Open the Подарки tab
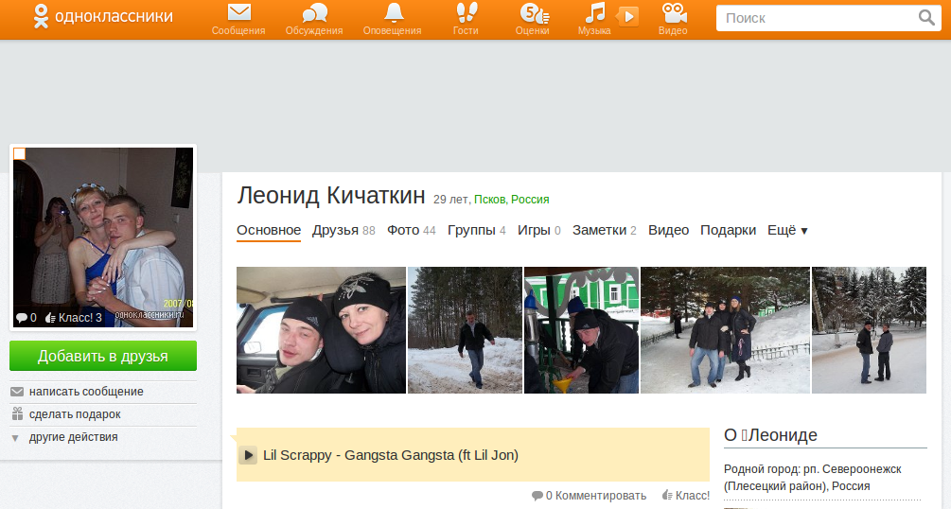This screenshot has height=509, width=951. click(x=728, y=230)
